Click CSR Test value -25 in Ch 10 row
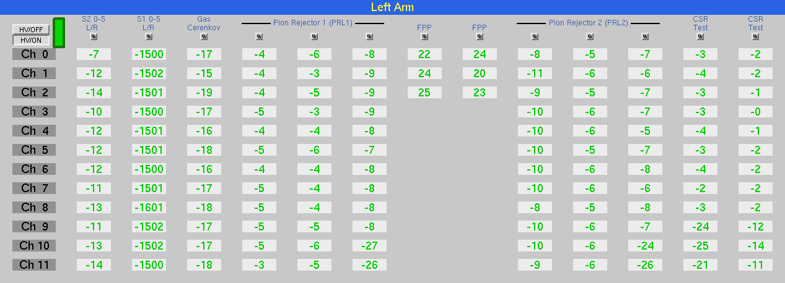Image resolution: width=785 pixels, height=283 pixels. pos(700,246)
